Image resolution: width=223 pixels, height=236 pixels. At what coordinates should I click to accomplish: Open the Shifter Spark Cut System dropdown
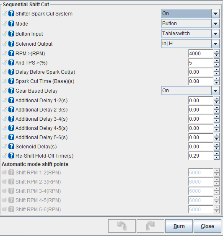click(215, 13)
